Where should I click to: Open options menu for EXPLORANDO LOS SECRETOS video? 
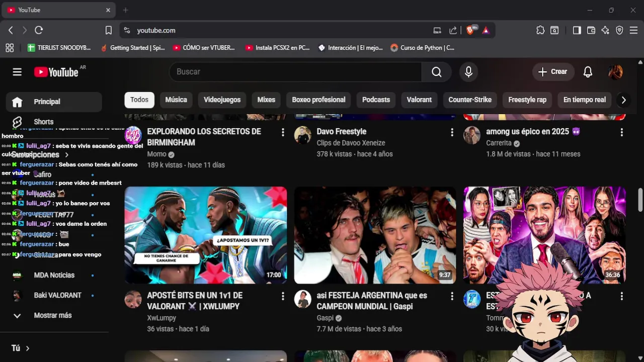[283, 132]
